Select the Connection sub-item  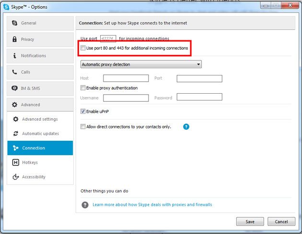pyautogui.click(x=40, y=148)
